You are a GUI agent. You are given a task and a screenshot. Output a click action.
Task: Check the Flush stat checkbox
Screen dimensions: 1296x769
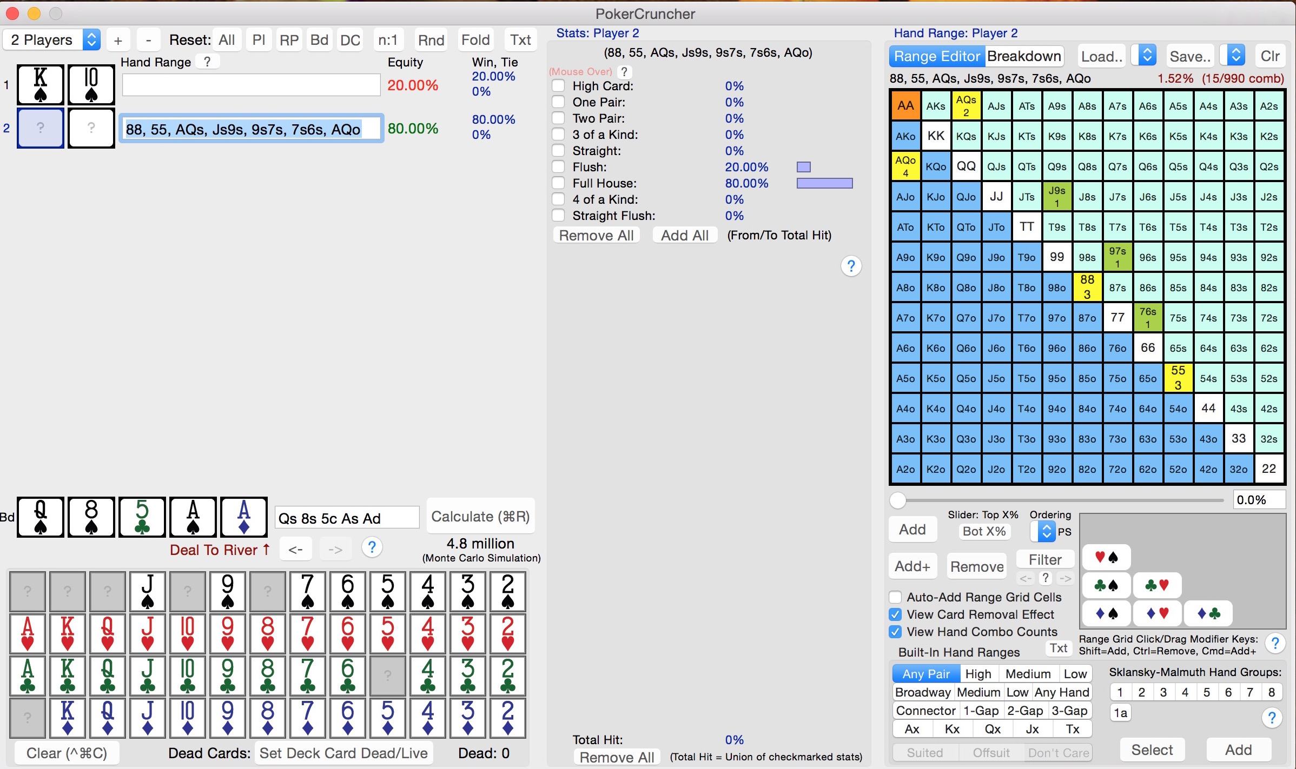pos(559,166)
